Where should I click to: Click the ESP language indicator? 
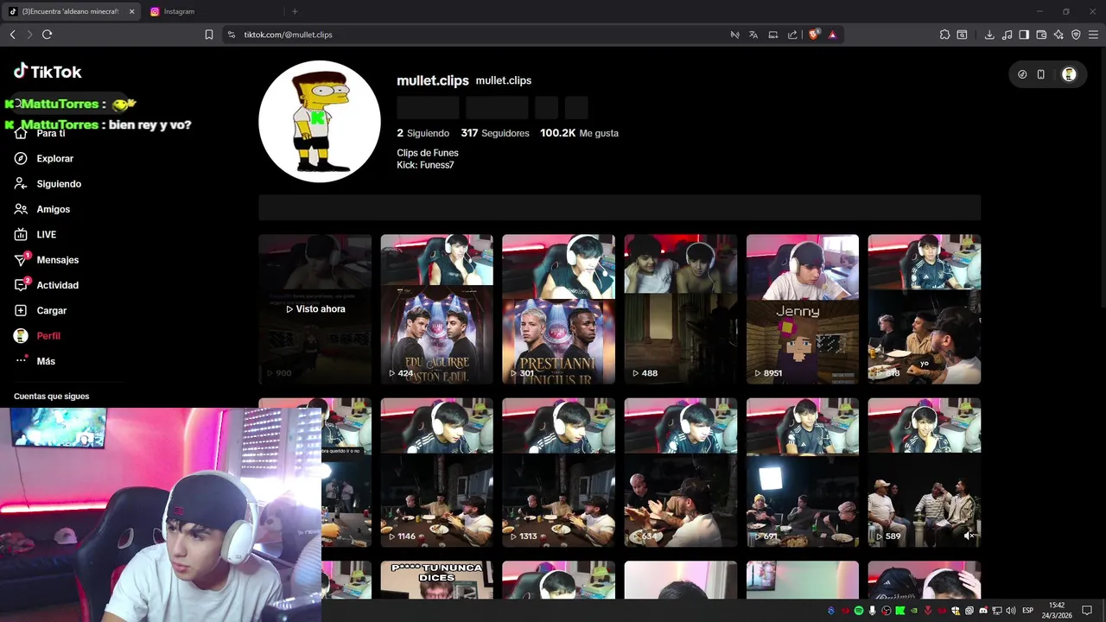pos(1028,611)
